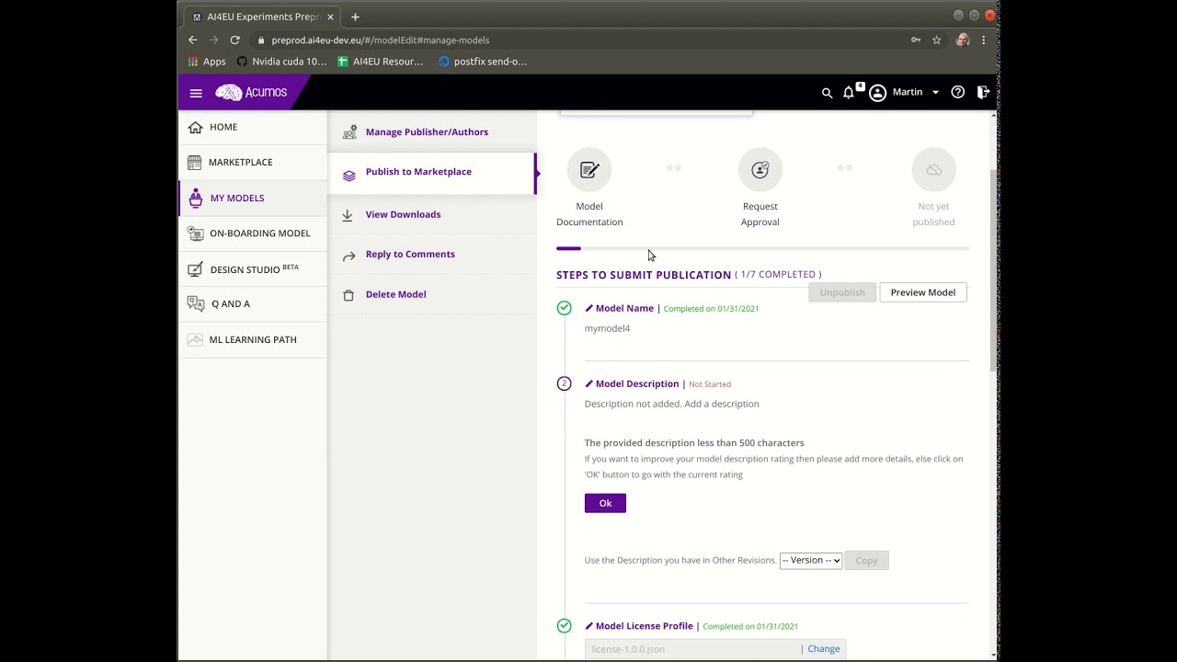Open Apps bookmarks shortcut
This screenshot has width=1177, height=662.
click(x=206, y=62)
